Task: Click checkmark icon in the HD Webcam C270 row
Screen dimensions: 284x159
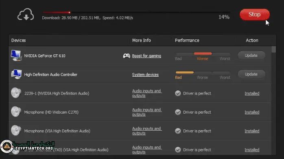Action: click(x=178, y=112)
